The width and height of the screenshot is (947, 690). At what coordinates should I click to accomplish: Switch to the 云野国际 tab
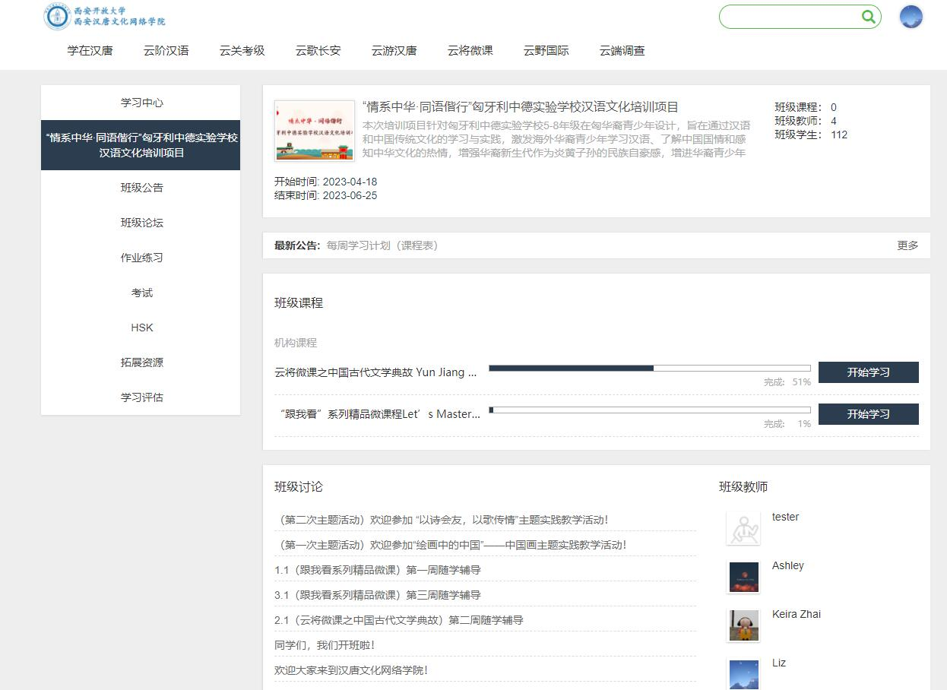[x=545, y=51]
